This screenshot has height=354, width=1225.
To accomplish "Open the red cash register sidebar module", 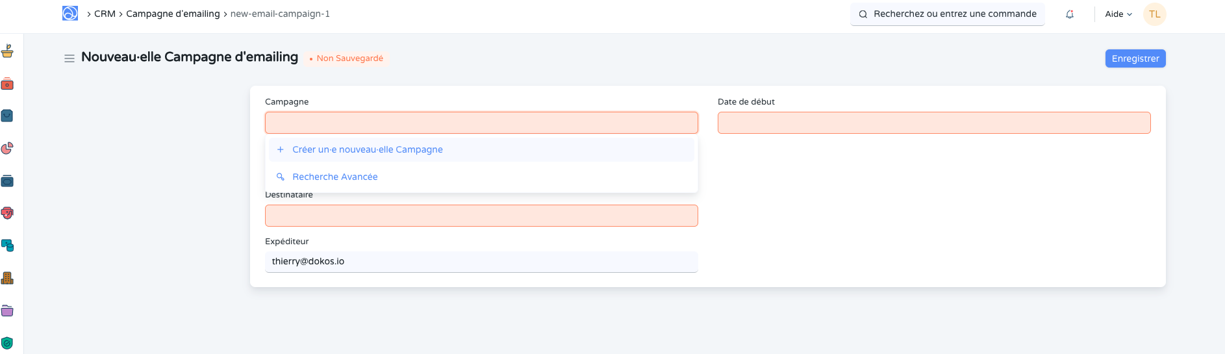I will pos(7,84).
